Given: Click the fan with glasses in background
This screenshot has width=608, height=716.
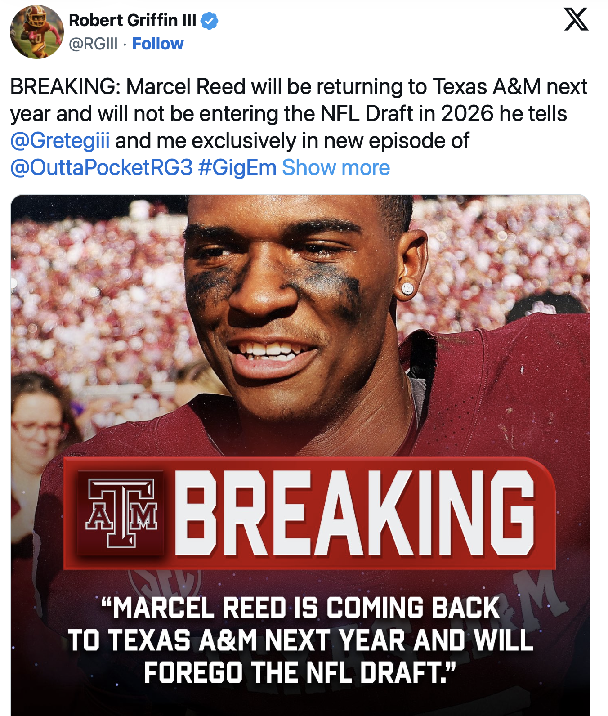Looking at the screenshot, I should pyautogui.click(x=36, y=423).
